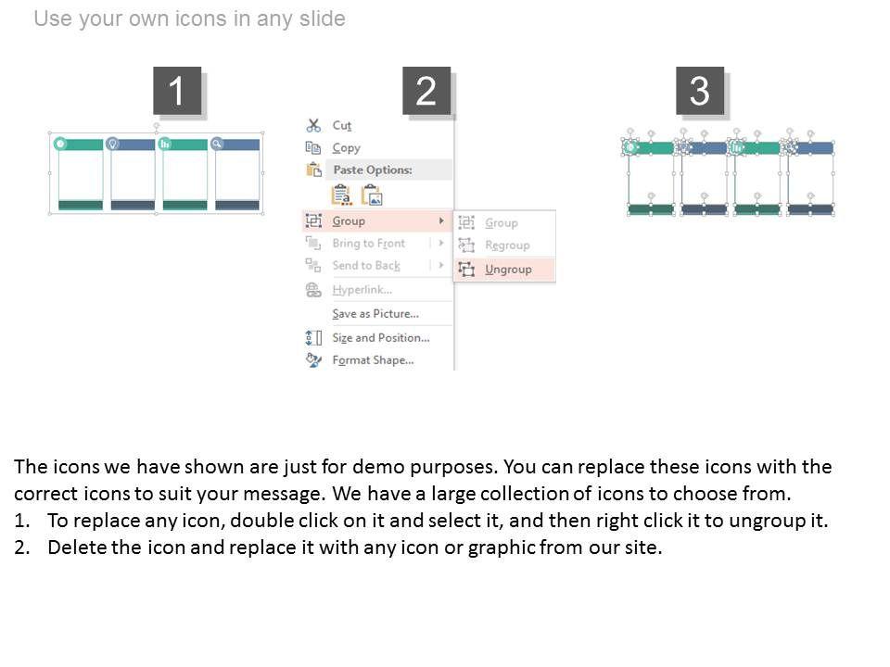Viewport: 890px width, 667px height.
Task: Click the Paste Options clipboard icon
Action: click(314, 170)
